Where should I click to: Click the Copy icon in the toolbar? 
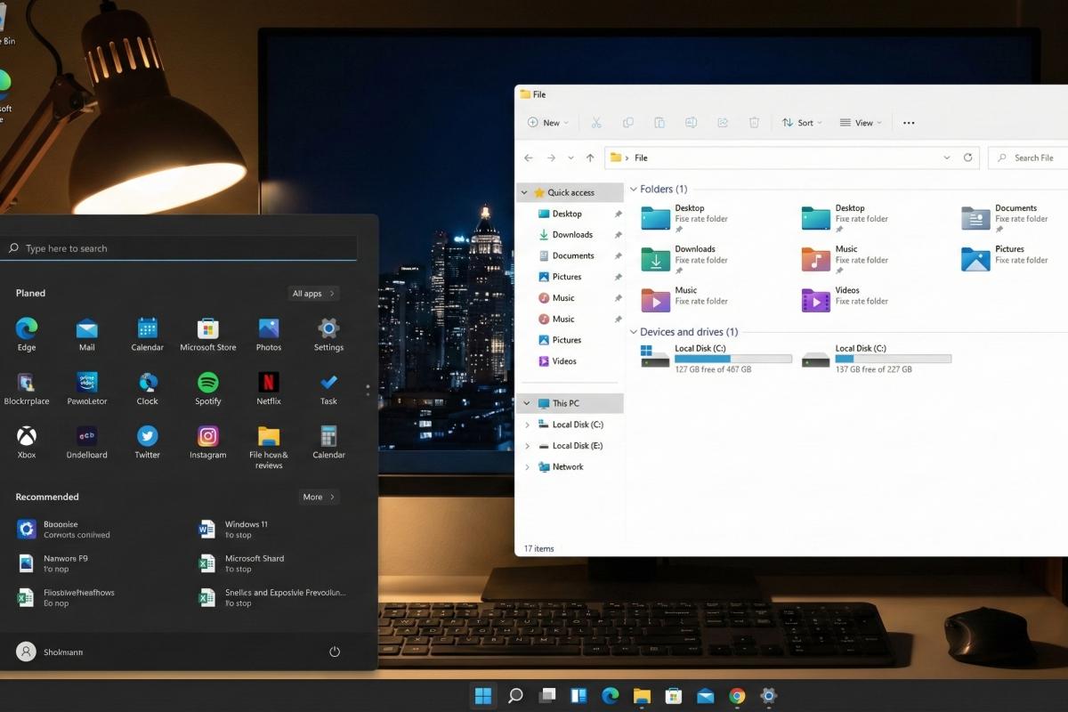click(628, 122)
